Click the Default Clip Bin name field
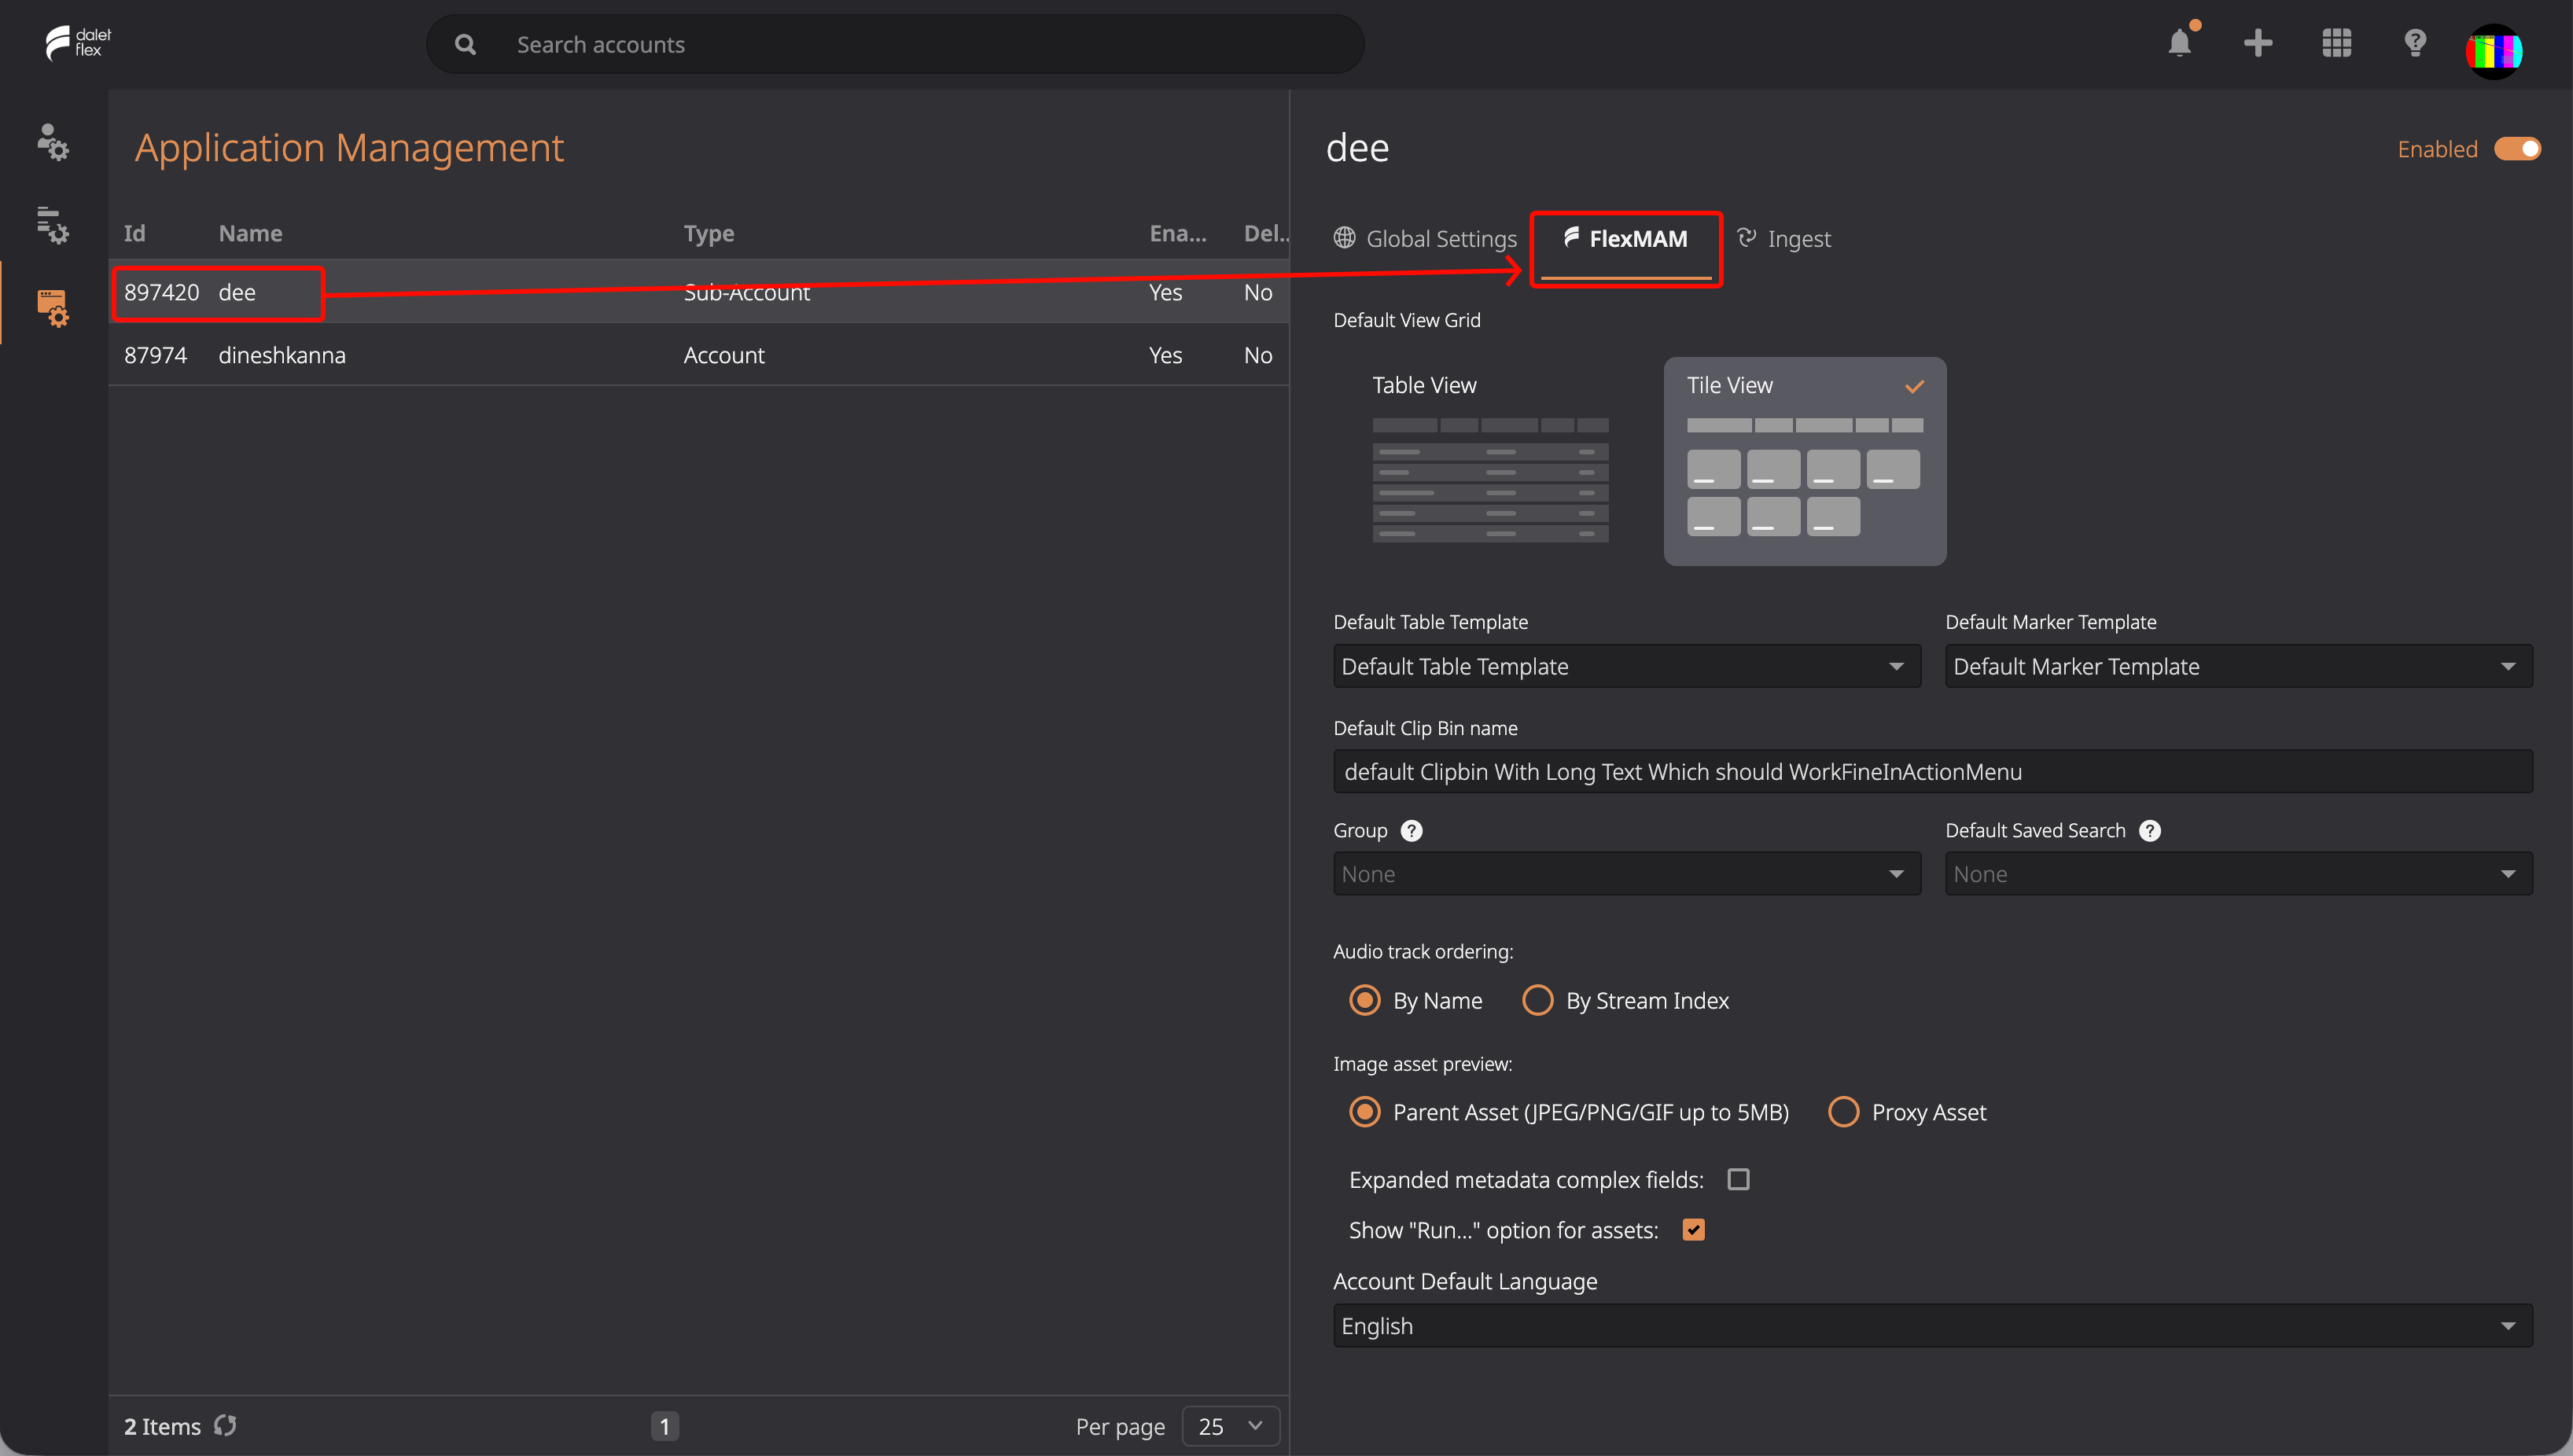2573x1456 pixels. click(1932, 771)
